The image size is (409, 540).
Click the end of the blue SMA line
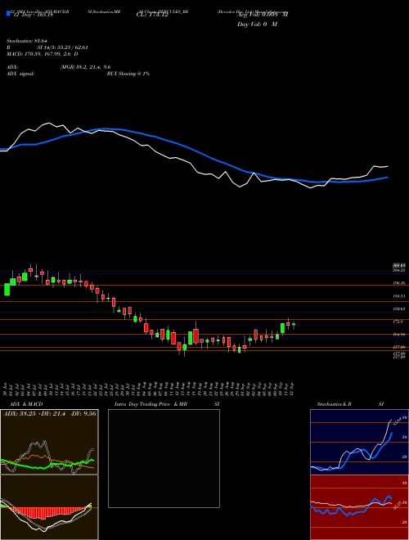point(388,178)
